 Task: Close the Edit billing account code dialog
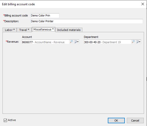point(143,4)
